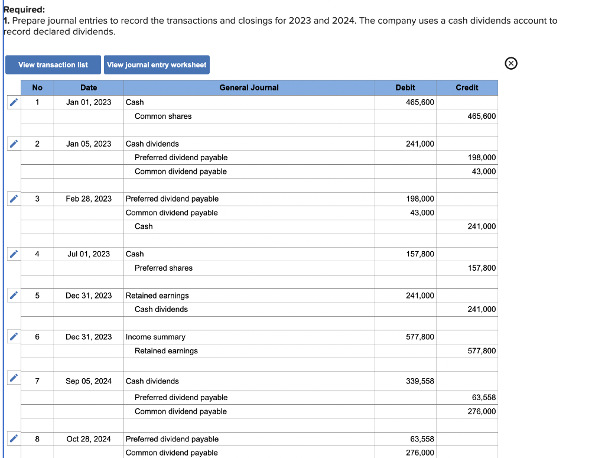Open pencil editor for entry number 3
This screenshot has height=458, width=605.
point(13,199)
